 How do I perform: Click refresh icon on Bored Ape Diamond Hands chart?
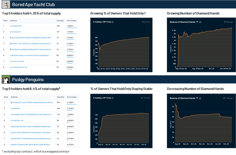pyautogui.click(x=225, y=22)
